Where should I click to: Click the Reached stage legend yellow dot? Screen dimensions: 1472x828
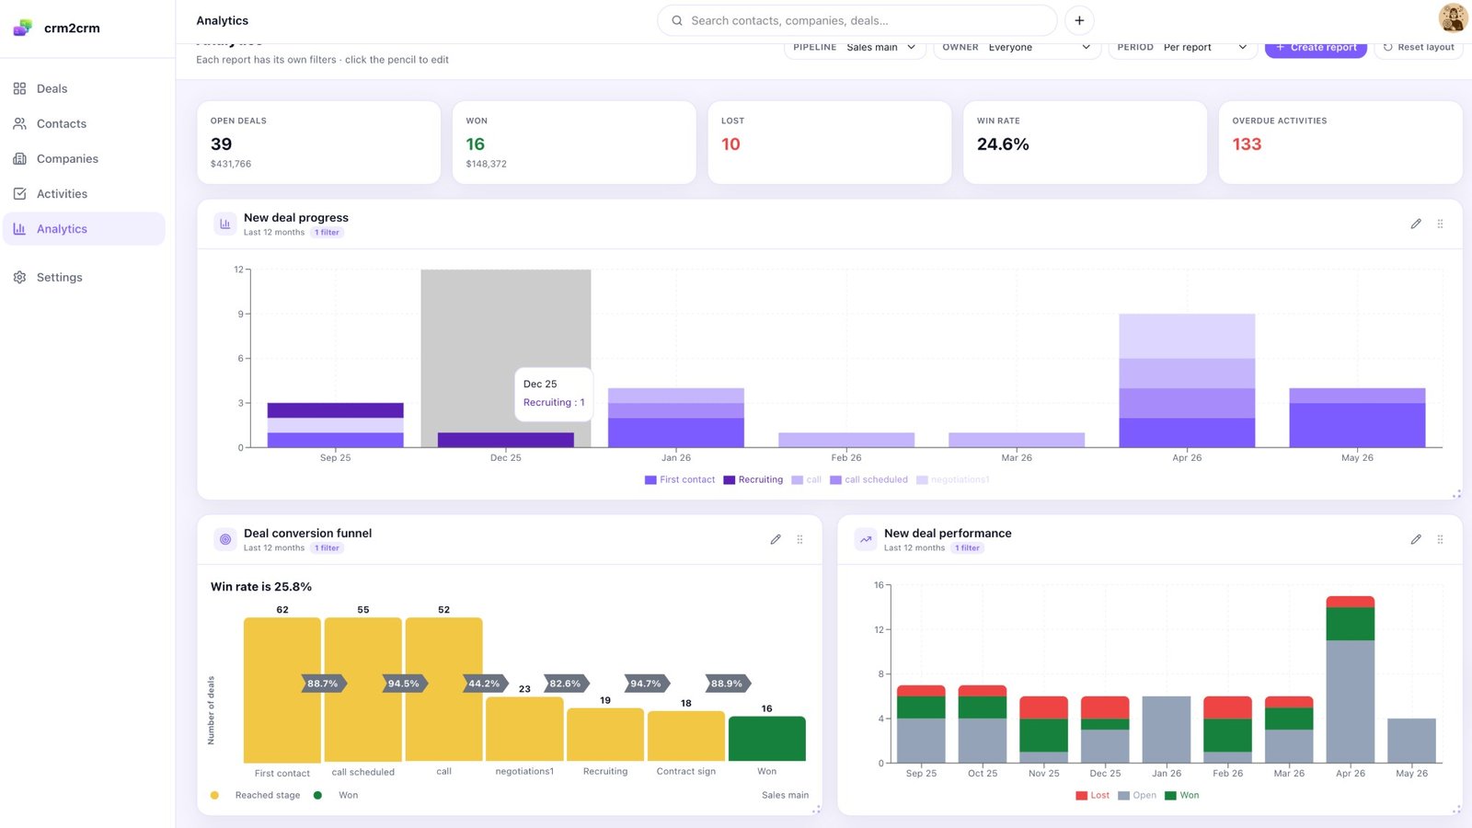(x=214, y=796)
